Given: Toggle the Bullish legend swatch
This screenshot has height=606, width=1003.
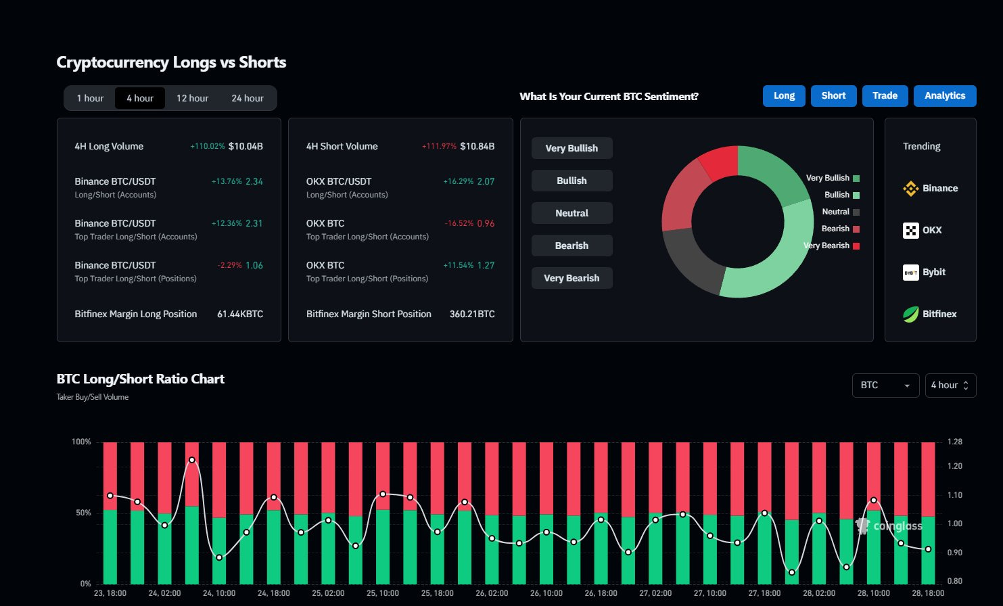Looking at the screenshot, I should pos(856,195).
